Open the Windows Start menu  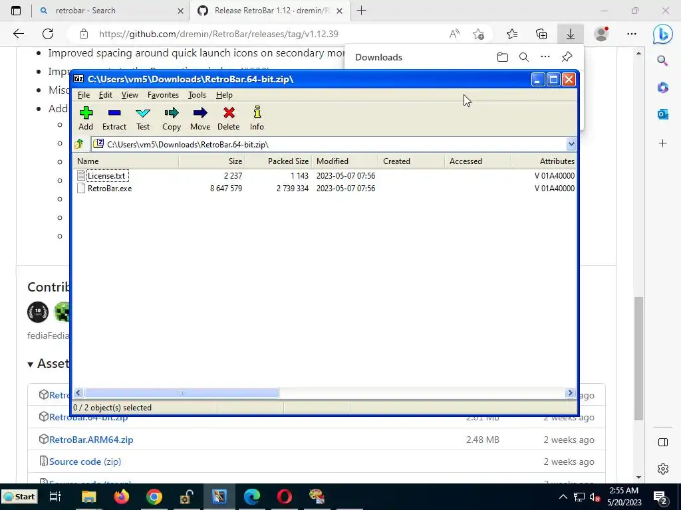[19, 497]
